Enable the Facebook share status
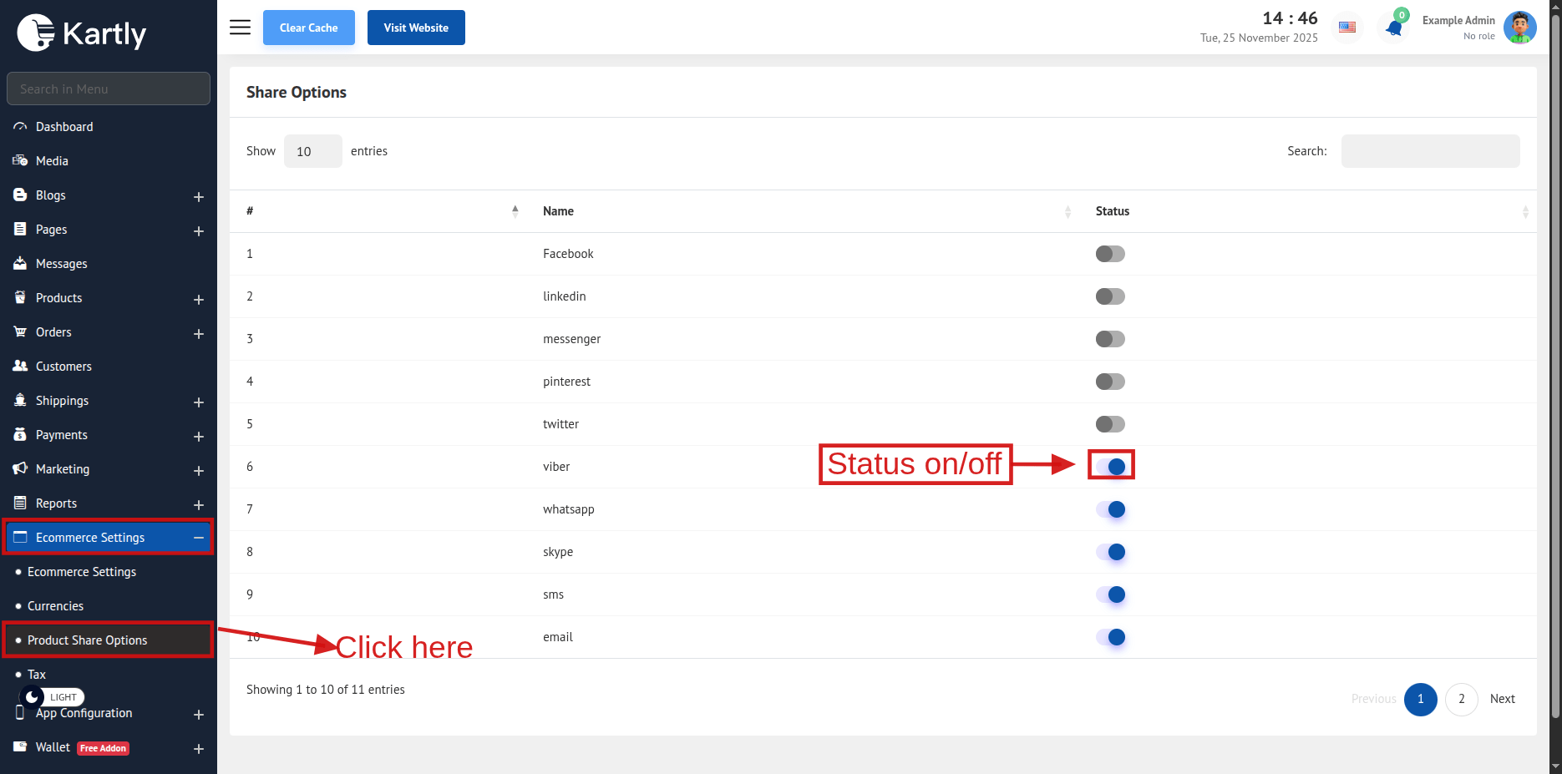The height and width of the screenshot is (774, 1562). click(x=1110, y=254)
